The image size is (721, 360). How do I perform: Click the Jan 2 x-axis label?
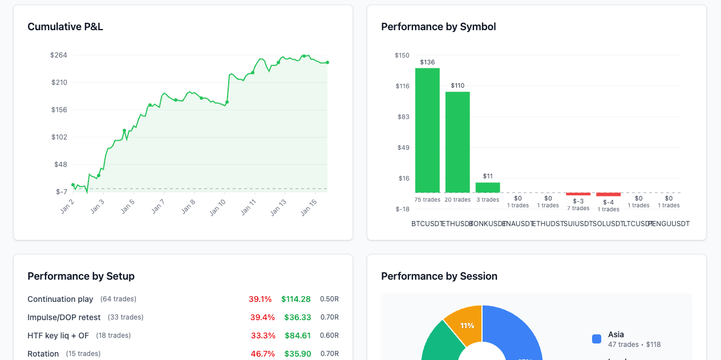click(67, 206)
